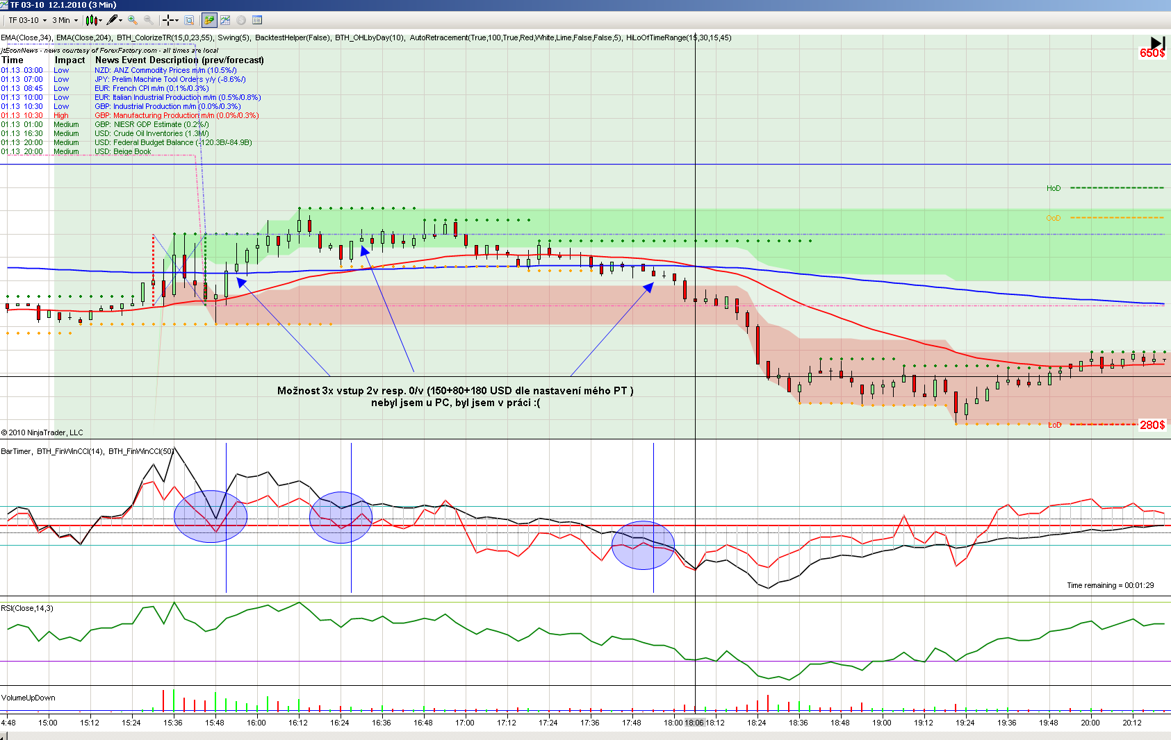Click the Swing(5) indicator label
Screen dimensions: 1171x740
(234, 37)
